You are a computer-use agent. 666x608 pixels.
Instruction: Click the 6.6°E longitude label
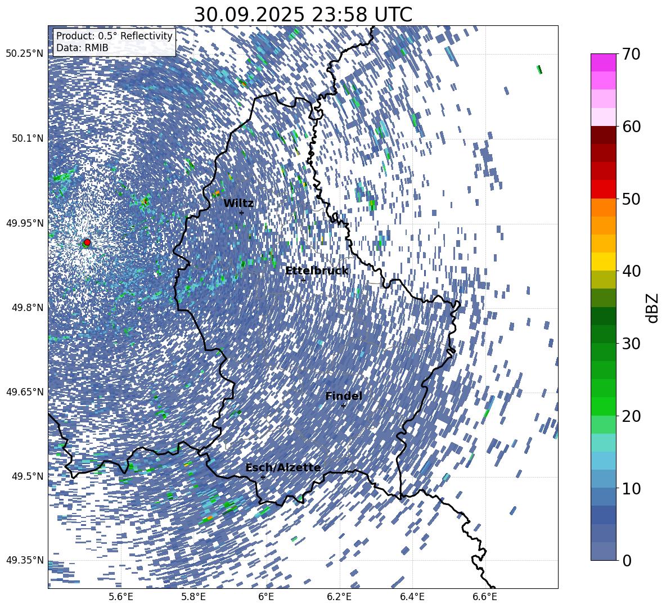[x=485, y=597]
